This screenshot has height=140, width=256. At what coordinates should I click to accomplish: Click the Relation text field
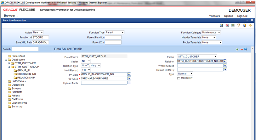point(200,61)
